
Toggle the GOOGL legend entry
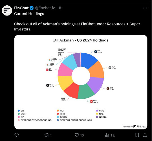[102, 117]
